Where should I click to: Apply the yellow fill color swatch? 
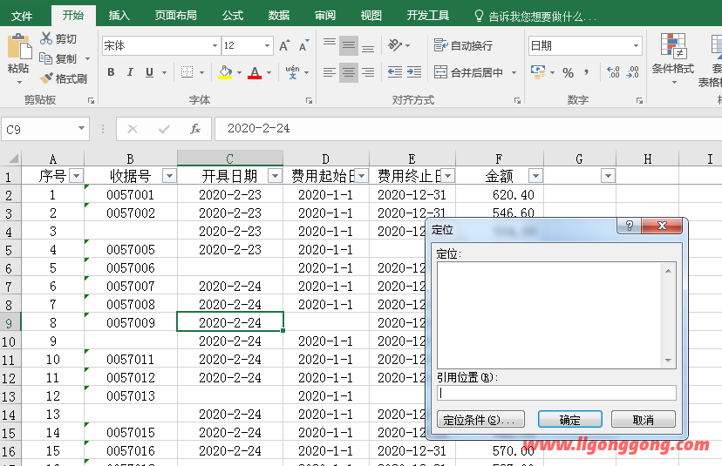(x=225, y=73)
